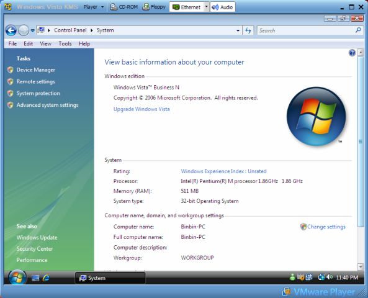Select System in address breadcrumb
Viewport: 368px width, 298px height.
[105, 30]
